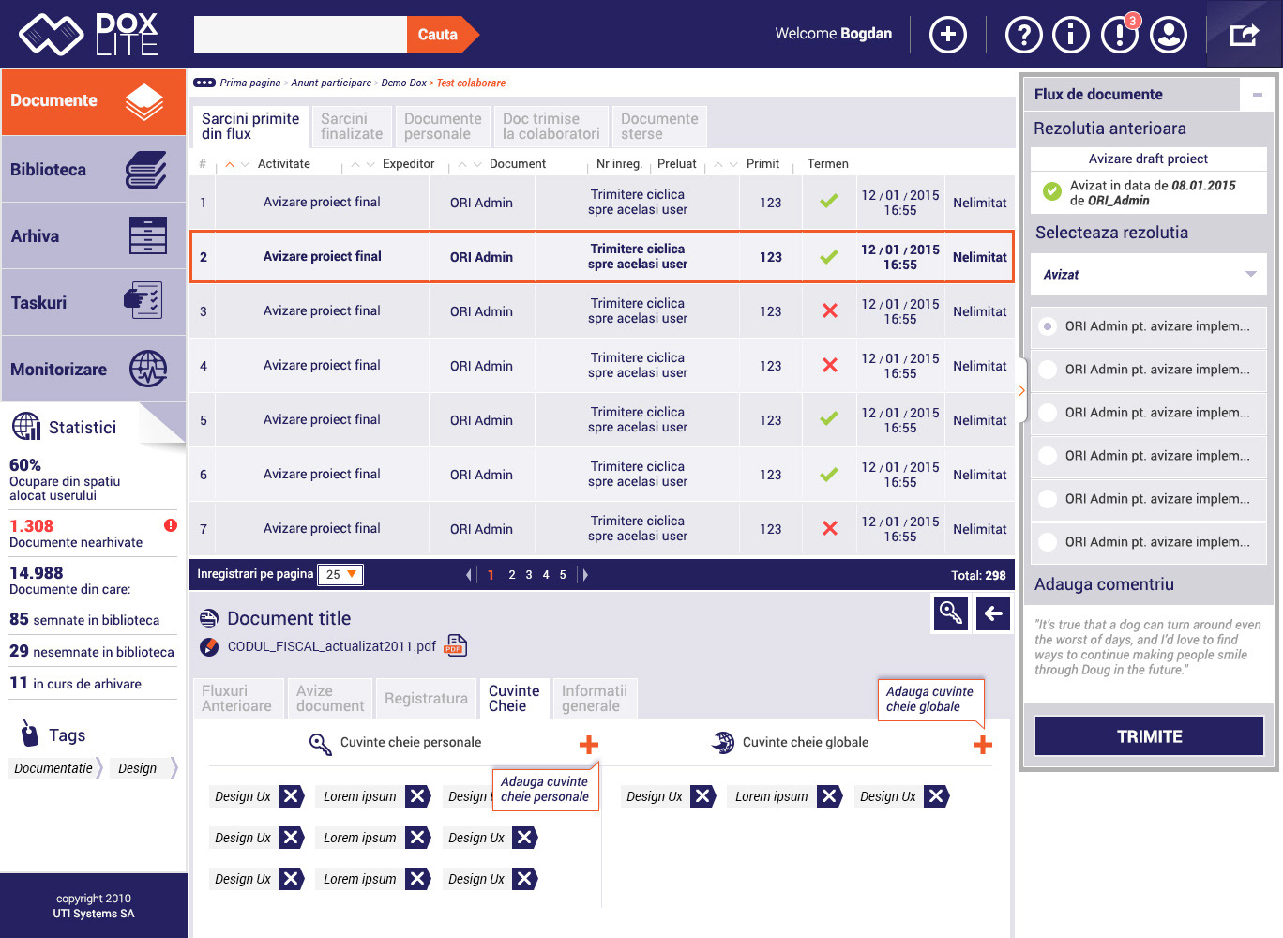Add global keyword with plus icon

pyautogui.click(x=983, y=745)
